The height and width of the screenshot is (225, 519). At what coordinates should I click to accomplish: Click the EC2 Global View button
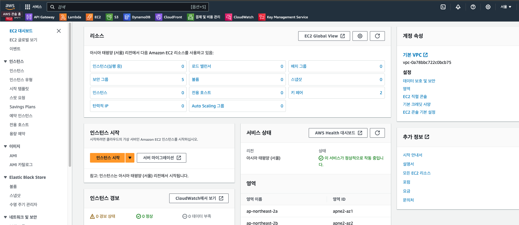[x=324, y=36]
